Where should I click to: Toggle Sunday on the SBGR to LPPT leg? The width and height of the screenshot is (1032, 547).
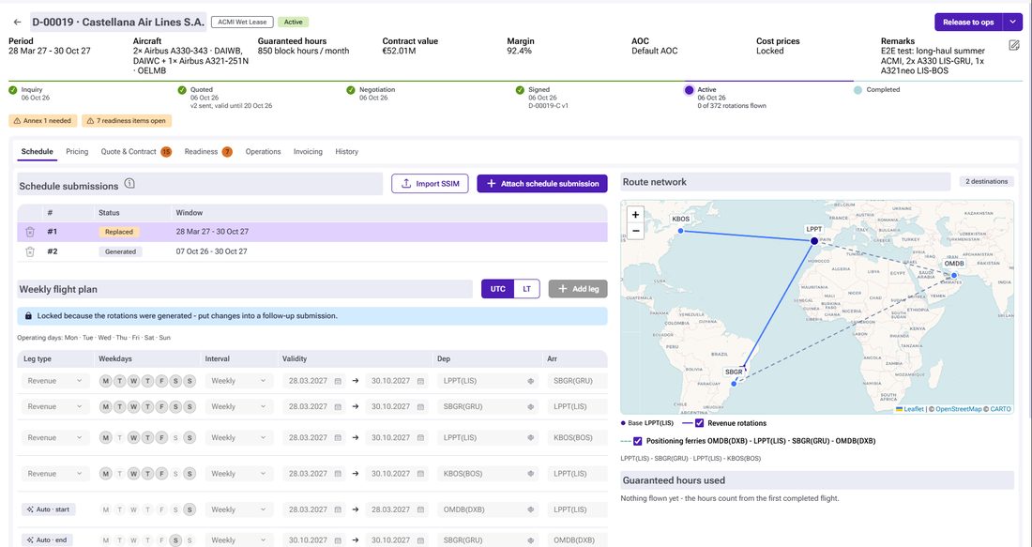tap(190, 407)
